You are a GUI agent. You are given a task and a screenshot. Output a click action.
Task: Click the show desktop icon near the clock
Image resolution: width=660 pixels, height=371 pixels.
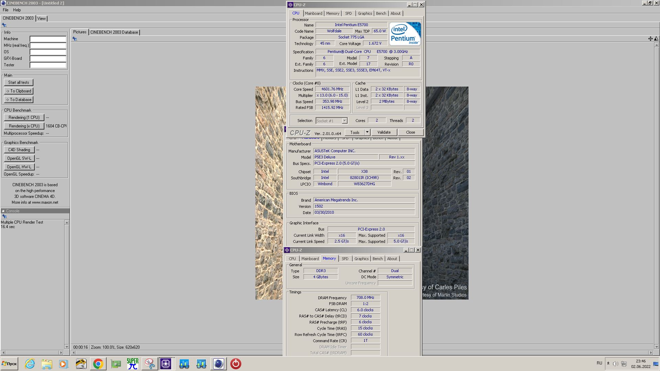point(656,364)
